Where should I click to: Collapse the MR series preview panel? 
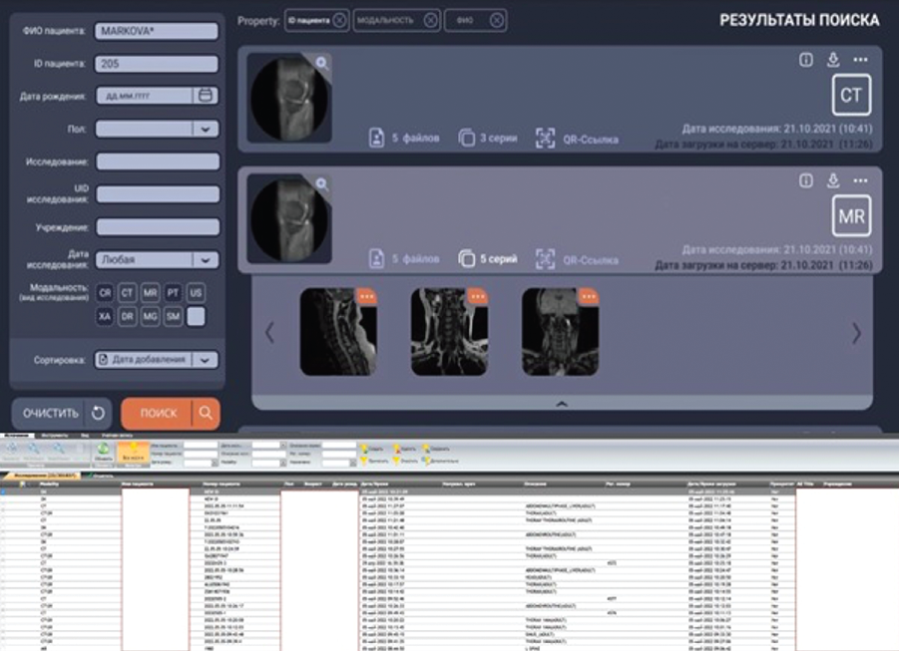(x=562, y=404)
